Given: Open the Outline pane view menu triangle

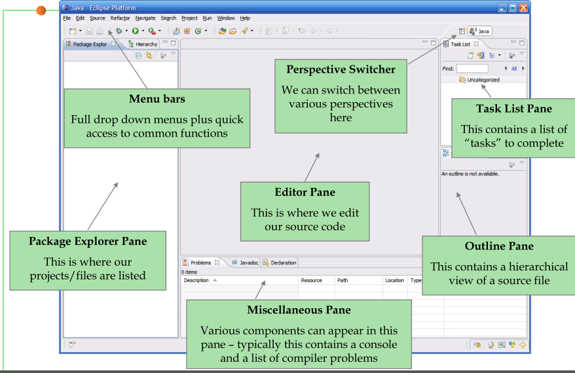Looking at the screenshot, I should click(x=522, y=163).
